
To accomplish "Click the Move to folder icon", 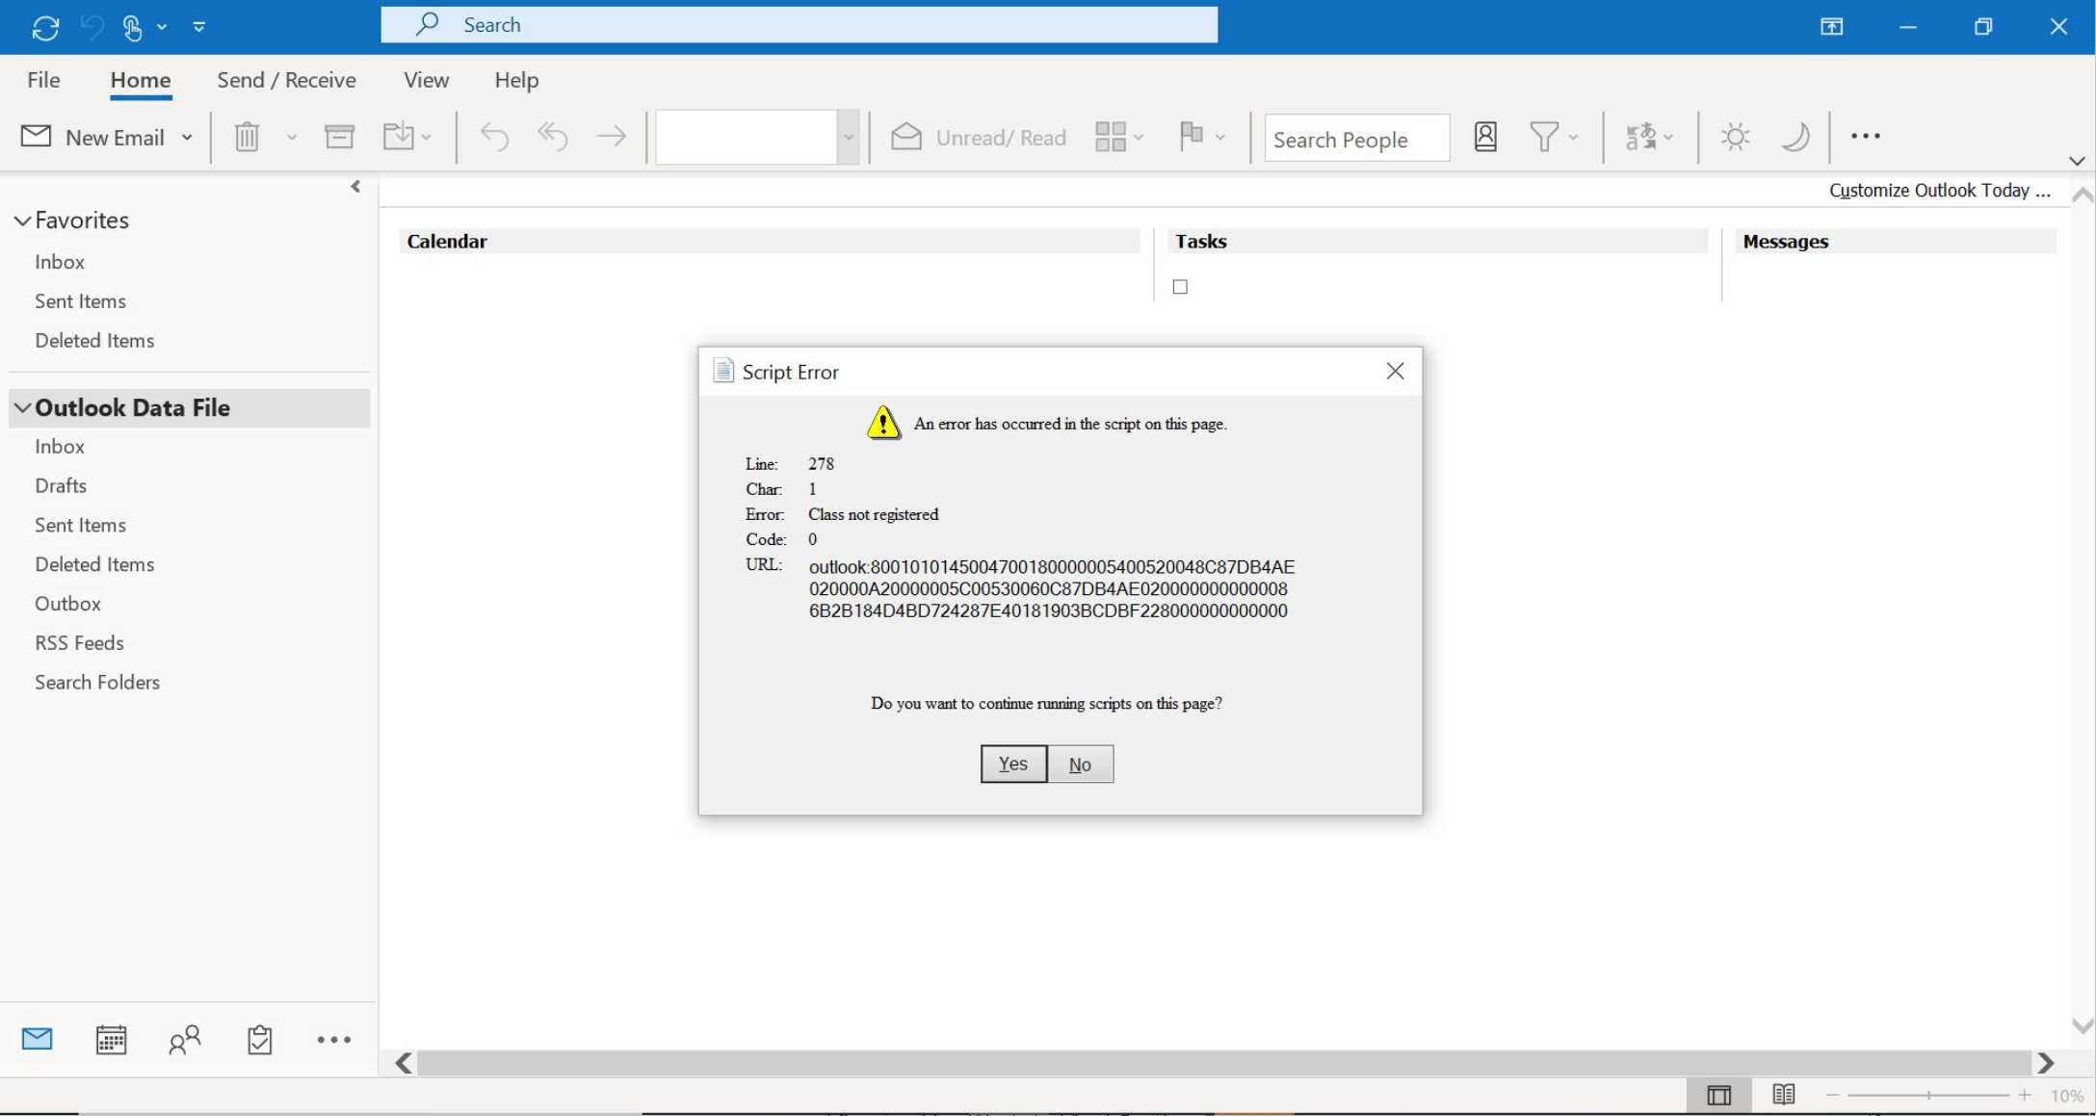I will [399, 136].
